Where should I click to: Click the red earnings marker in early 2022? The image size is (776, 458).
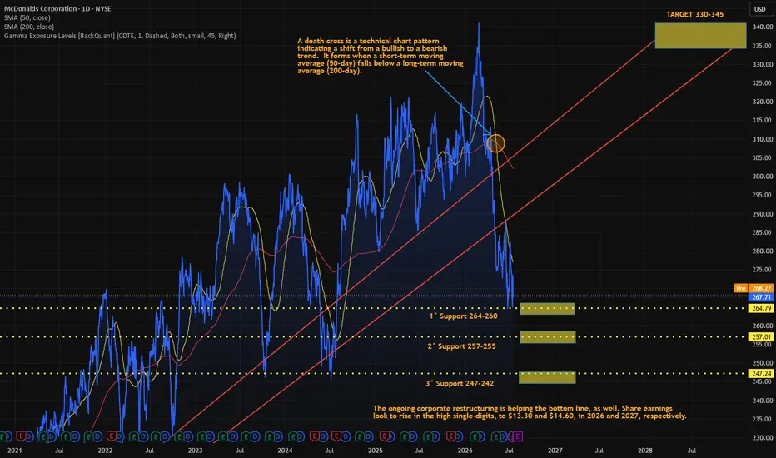112,436
